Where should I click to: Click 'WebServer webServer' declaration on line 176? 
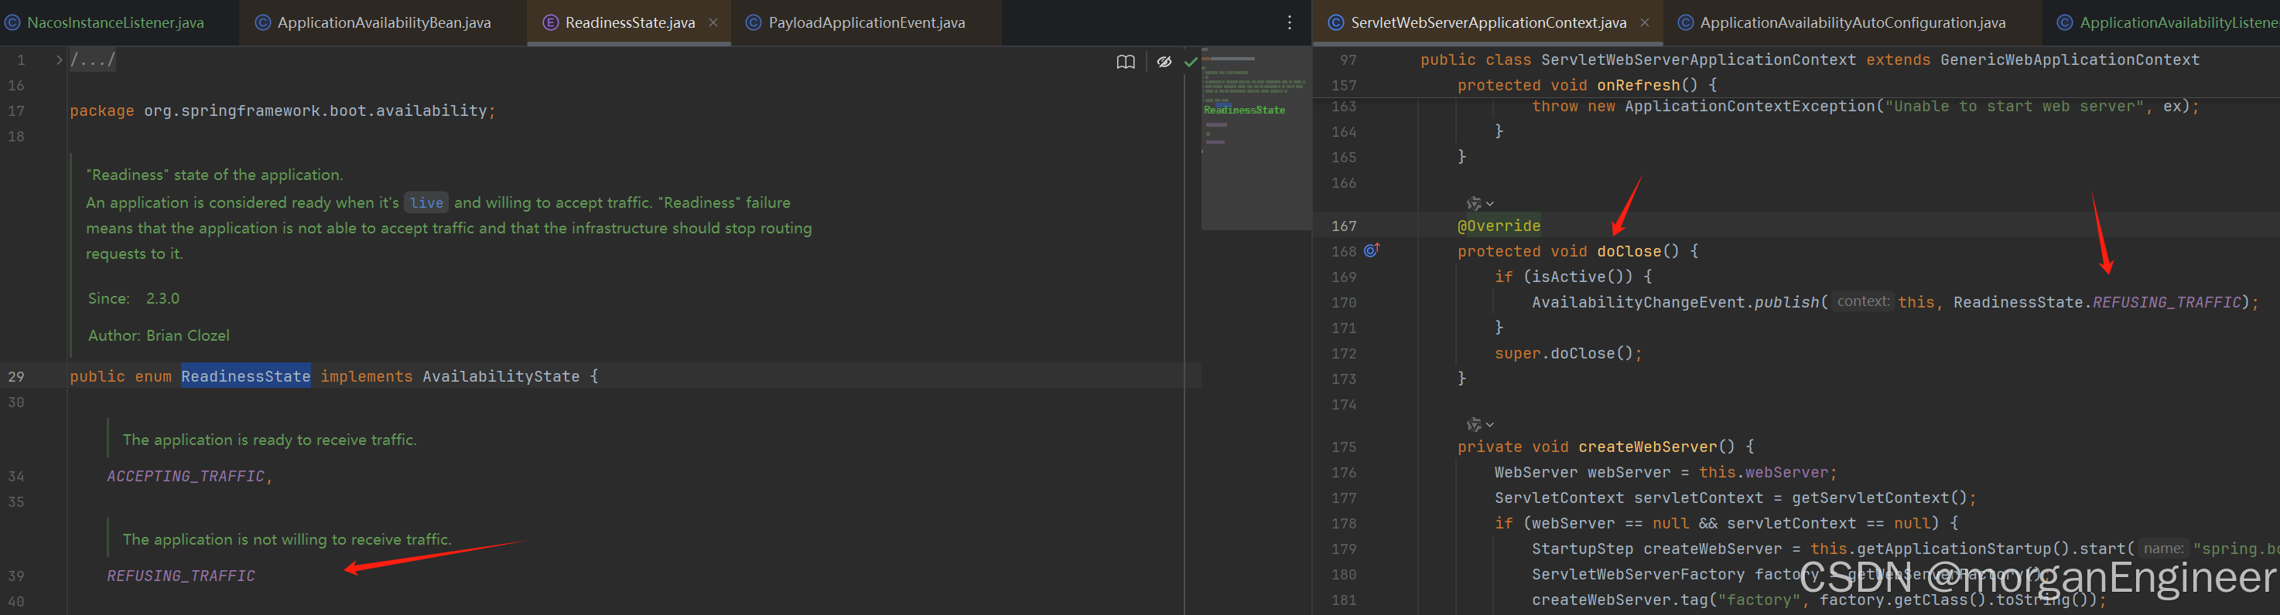tap(1581, 473)
